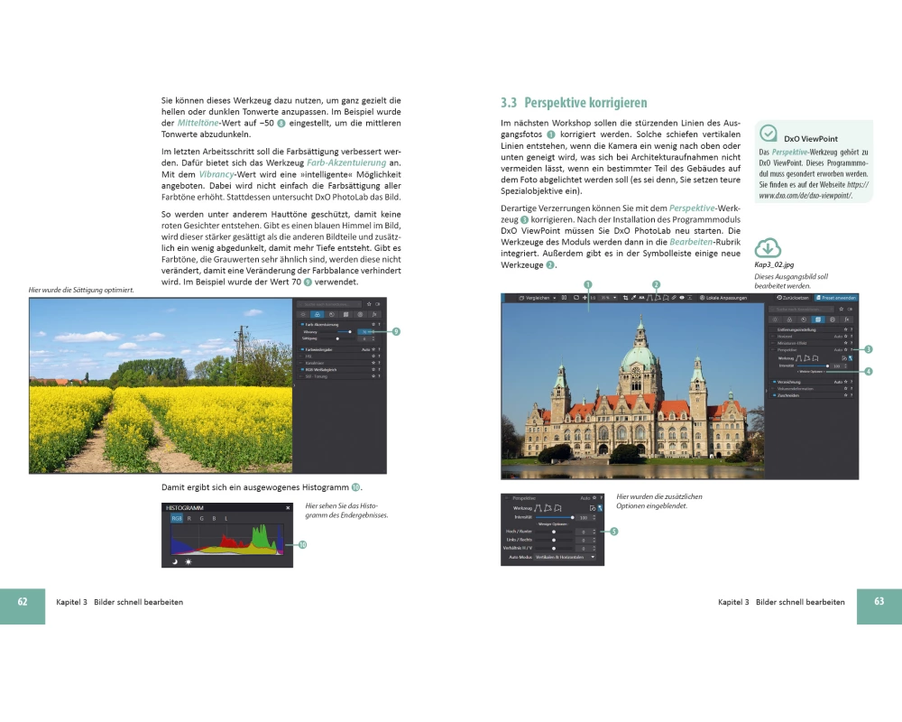Select the Geometry palette icon in right panel
Viewport: 902px width, 722px height.
pyautogui.click(x=819, y=319)
